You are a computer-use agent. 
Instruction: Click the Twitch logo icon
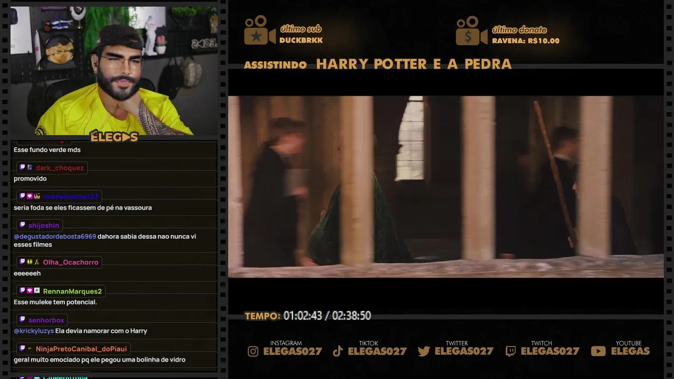(510, 351)
